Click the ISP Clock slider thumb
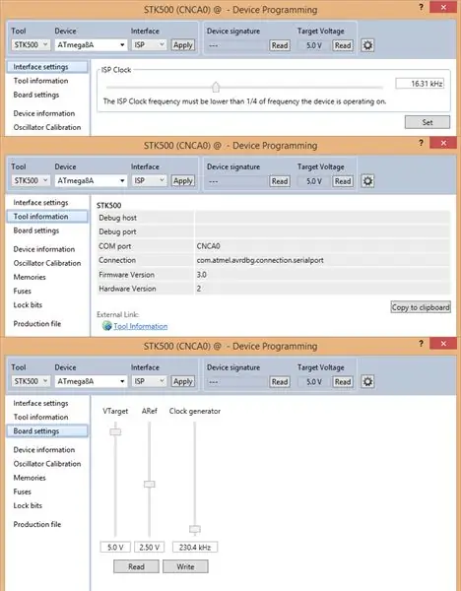461x591 pixels. tap(216, 87)
